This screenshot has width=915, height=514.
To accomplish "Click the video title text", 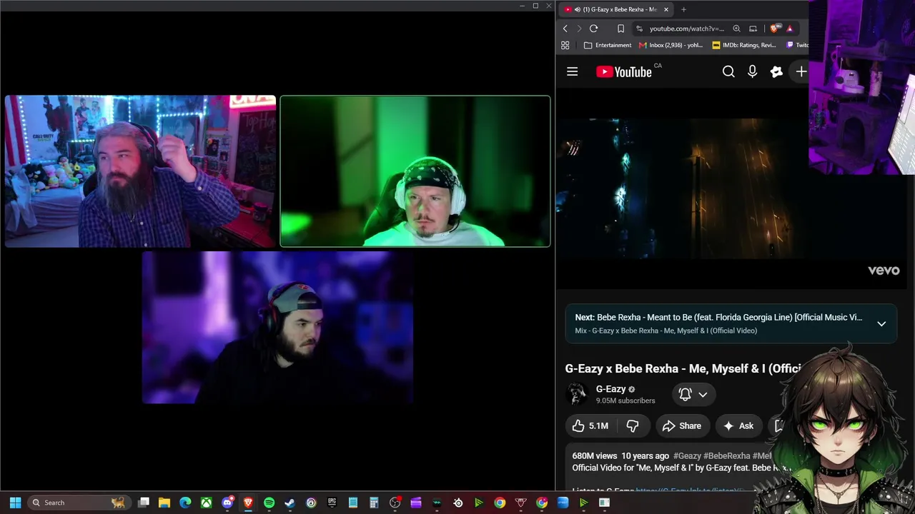I will [x=683, y=368].
